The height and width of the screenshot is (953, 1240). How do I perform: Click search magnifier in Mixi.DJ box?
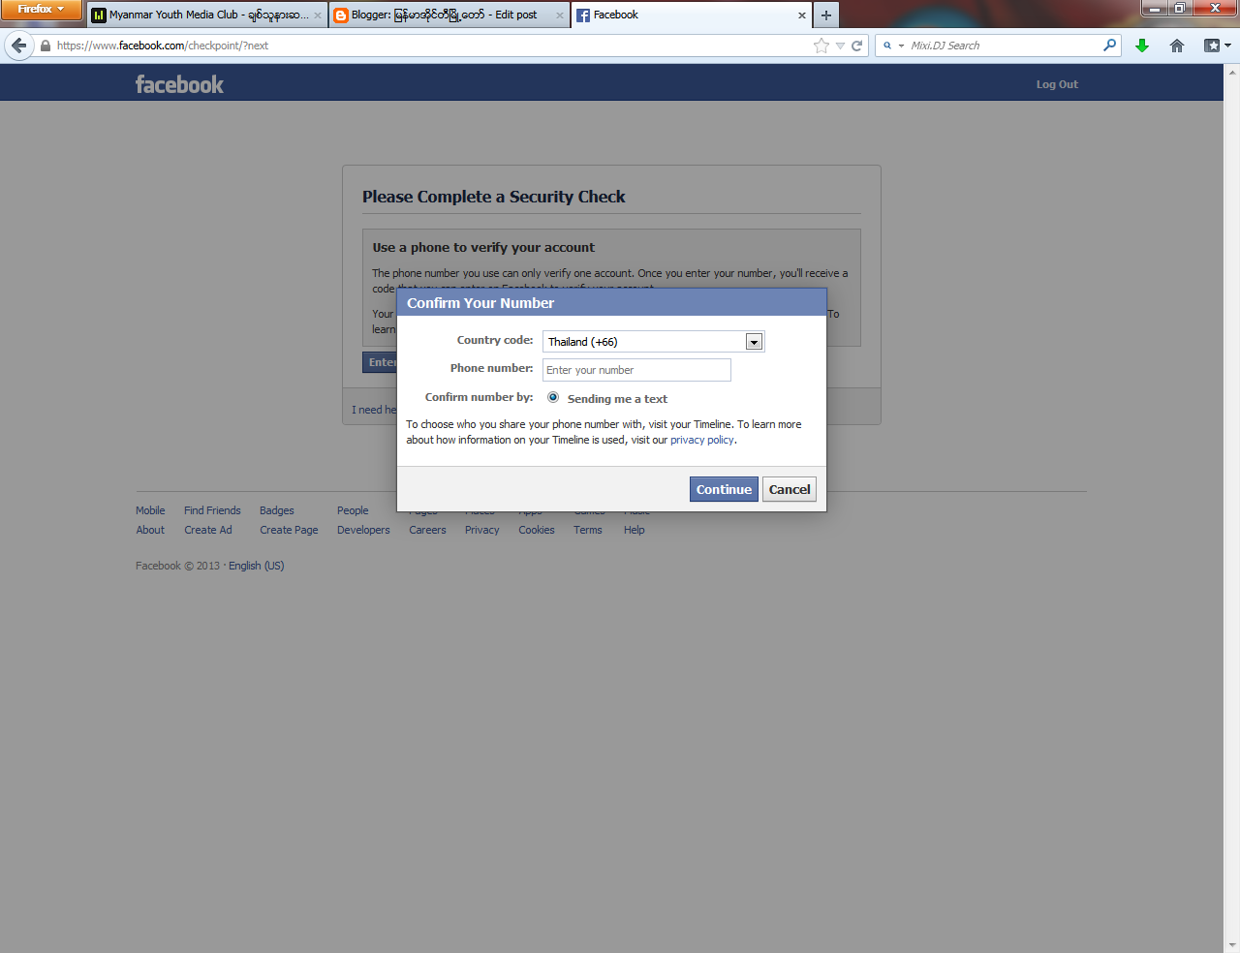1110,46
